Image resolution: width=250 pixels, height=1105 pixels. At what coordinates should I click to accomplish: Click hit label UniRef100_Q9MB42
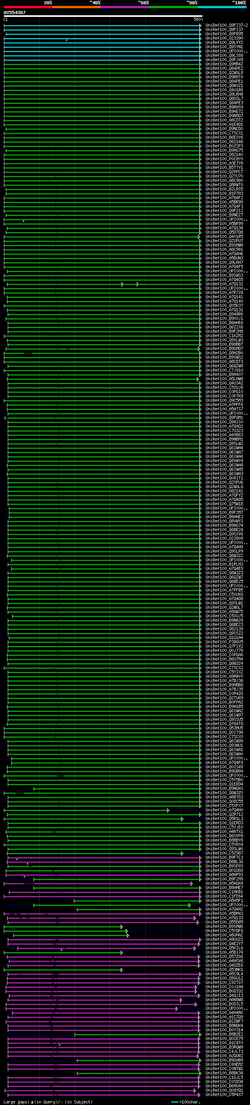[224, 64]
